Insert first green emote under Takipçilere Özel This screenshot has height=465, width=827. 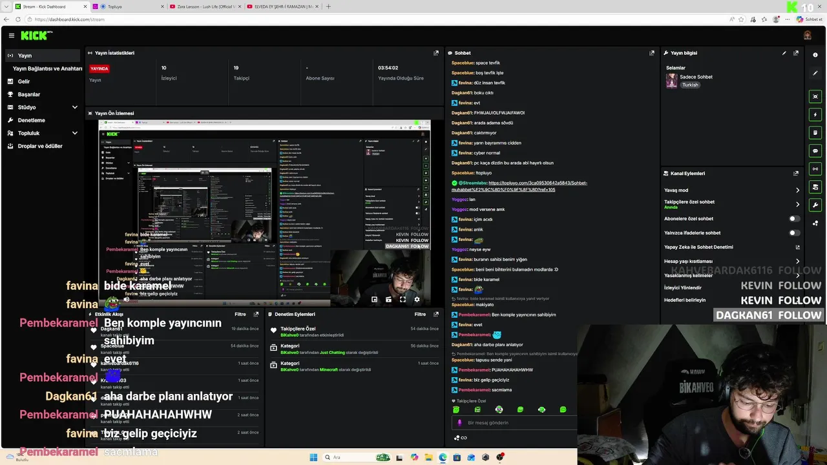pyautogui.click(x=456, y=409)
